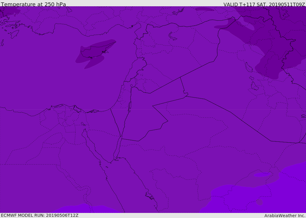Click the small dark circle near bottom right
The width and height of the screenshot is (306, 218).
click(x=259, y=202)
